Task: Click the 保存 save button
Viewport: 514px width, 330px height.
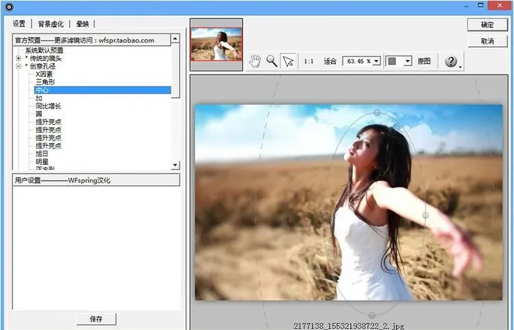Action: pyautogui.click(x=97, y=319)
